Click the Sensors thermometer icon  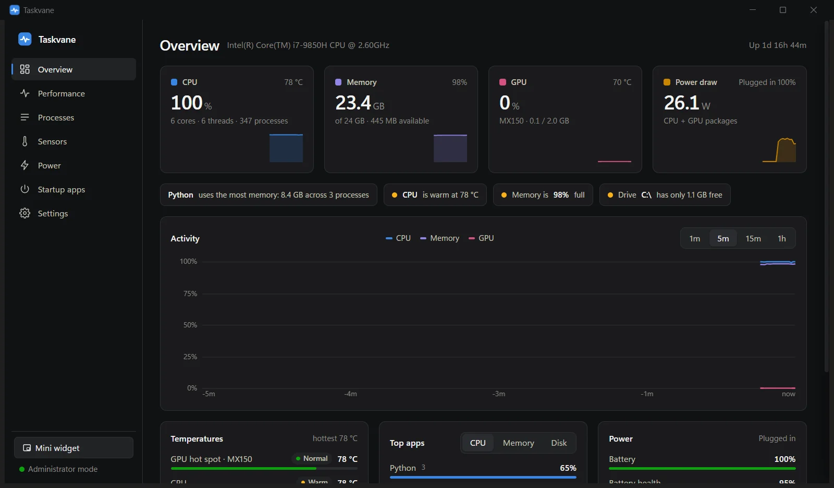24,141
